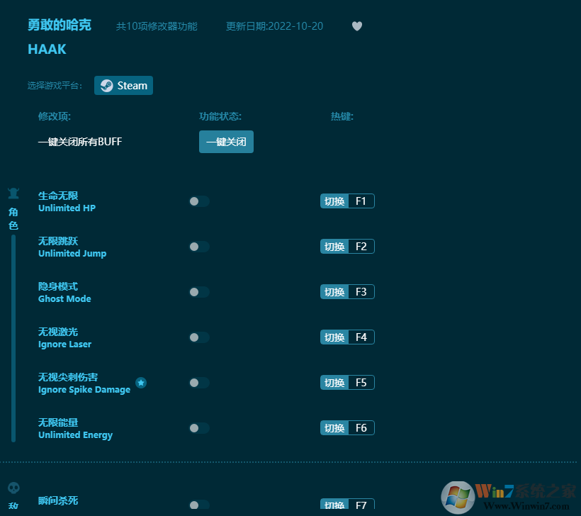Click the 切换 F6 hotkey for Unlimited Energy
This screenshot has width=581, height=516.
[347, 427]
